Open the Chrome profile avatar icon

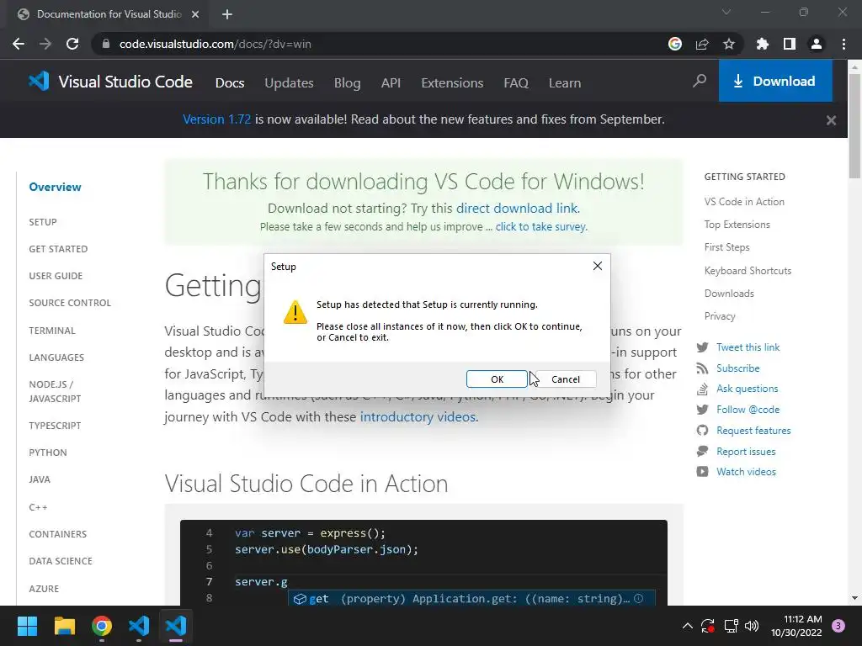tap(817, 44)
